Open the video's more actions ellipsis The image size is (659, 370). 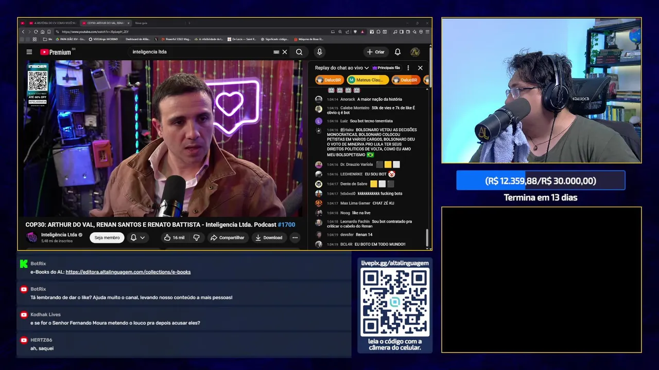295,237
